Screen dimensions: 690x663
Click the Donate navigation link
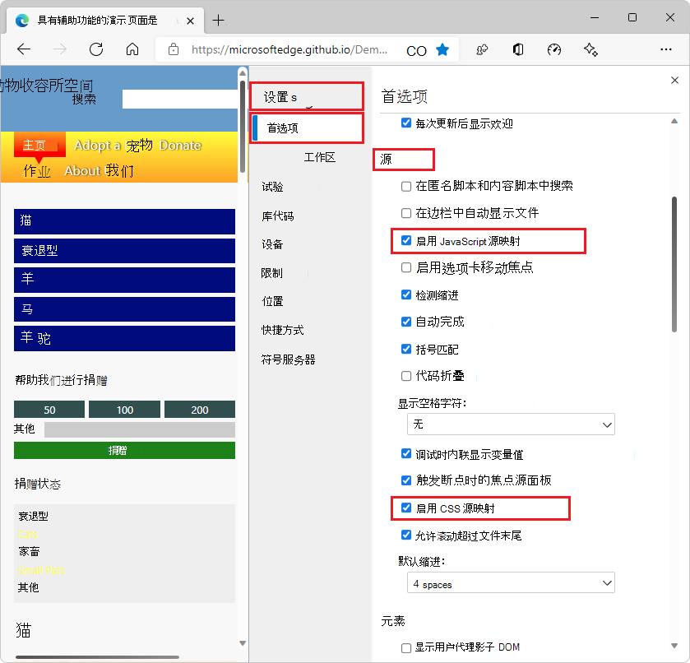(x=180, y=146)
